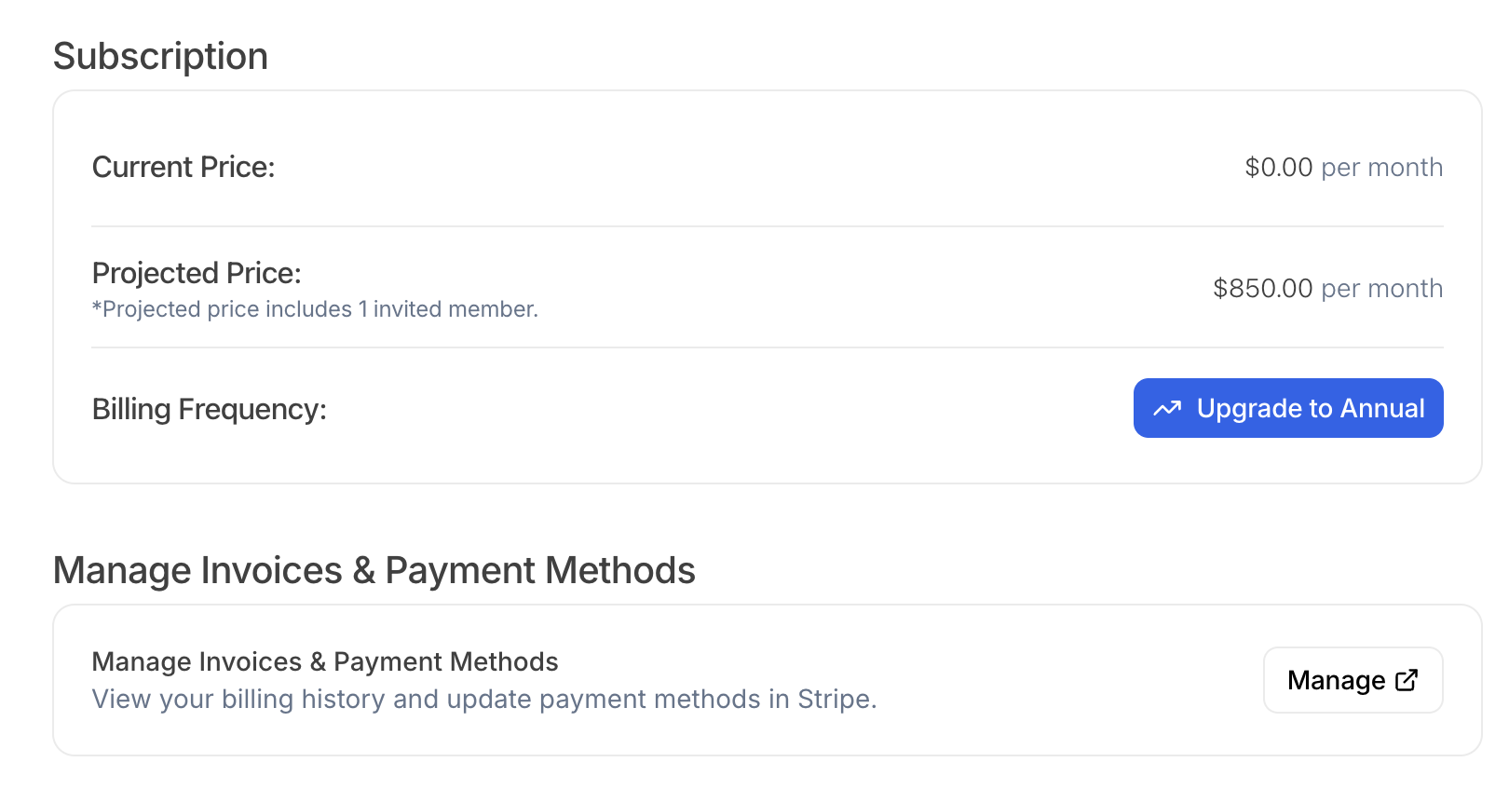Select the Billing Frequency label

click(x=209, y=408)
